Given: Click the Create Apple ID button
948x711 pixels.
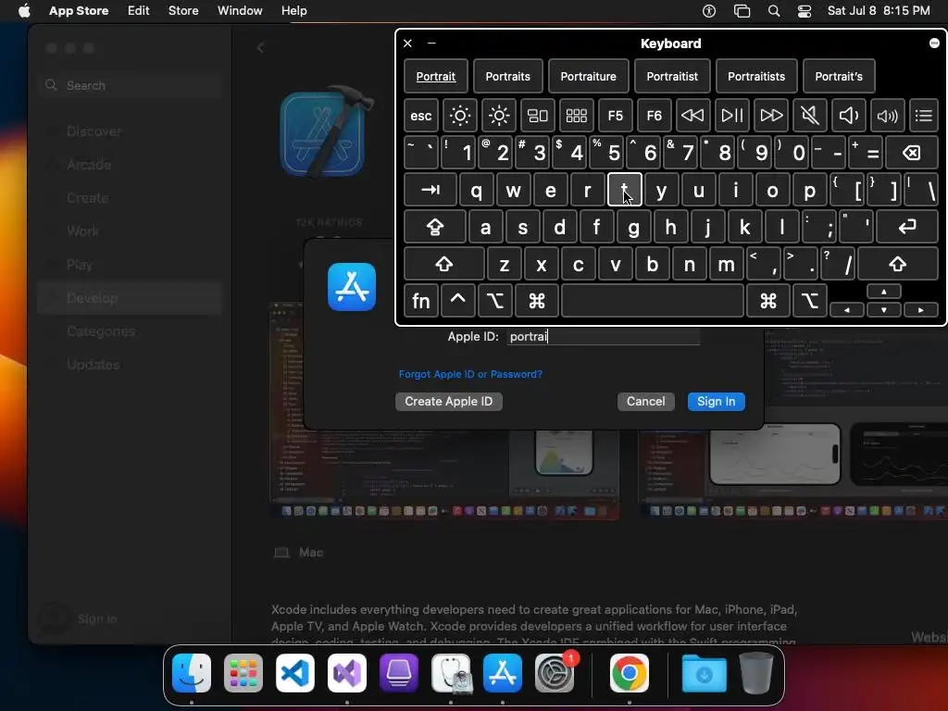Looking at the screenshot, I should coord(449,402).
